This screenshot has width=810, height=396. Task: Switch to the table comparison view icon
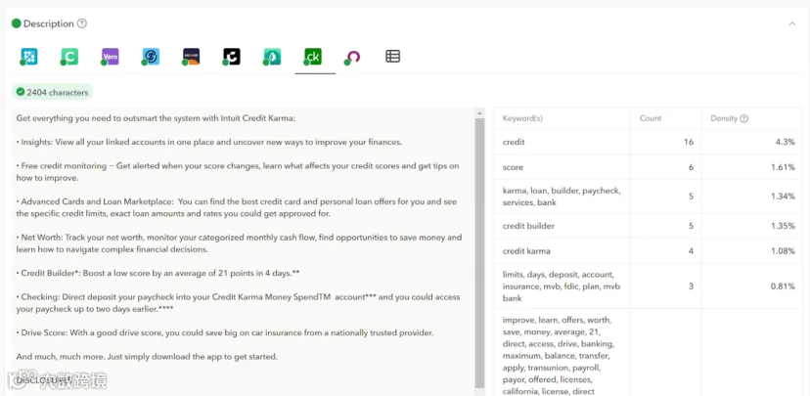pyautogui.click(x=392, y=57)
